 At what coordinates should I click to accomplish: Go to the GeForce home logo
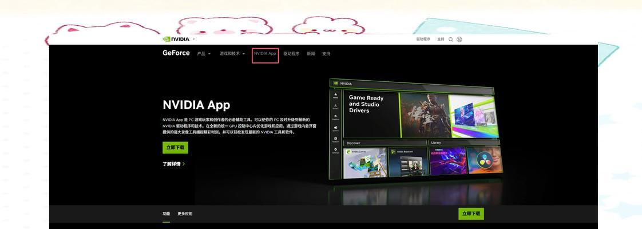pyautogui.click(x=176, y=53)
